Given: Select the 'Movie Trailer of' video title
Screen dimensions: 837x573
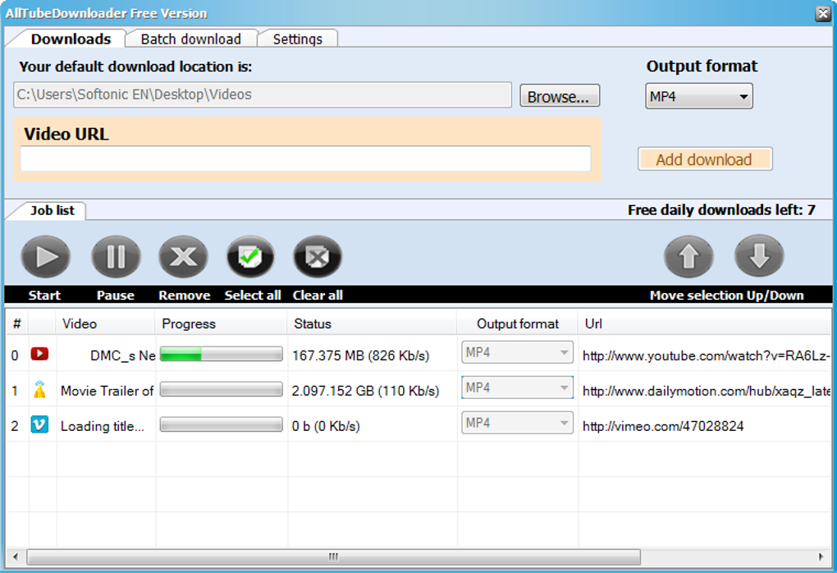Looking at the screenshot, I should (x=107, y=391).
